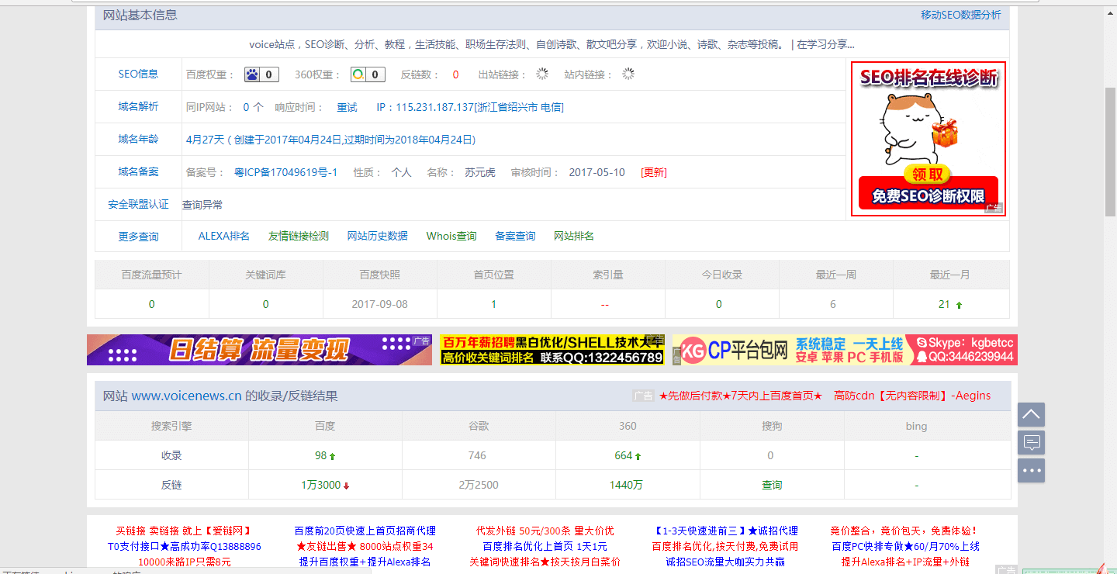Click the 日结算 流量变现 banner ad
1117x574 pixels.
[x=259, y=350]
